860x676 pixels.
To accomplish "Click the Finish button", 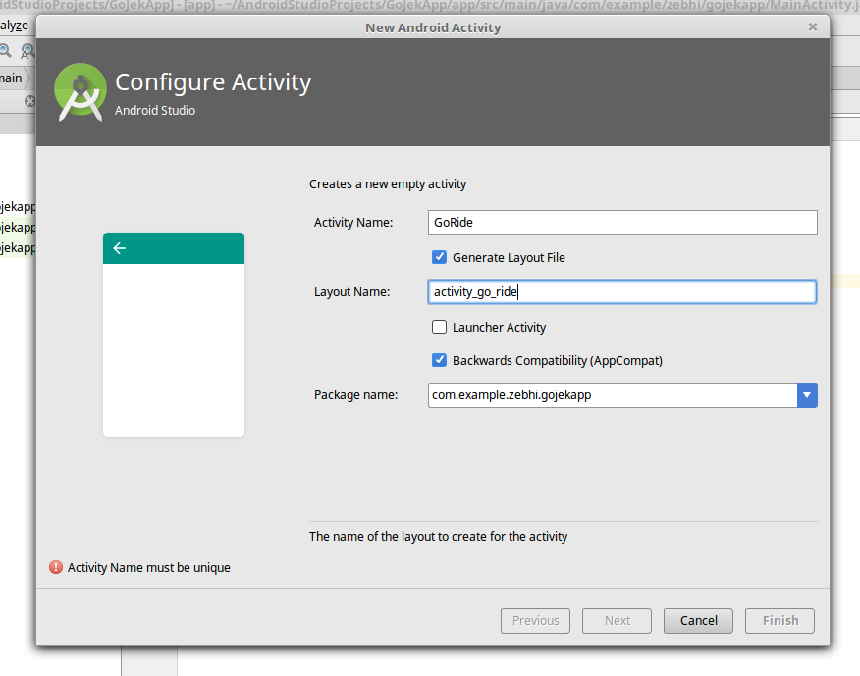I will [x=779, y=620].
